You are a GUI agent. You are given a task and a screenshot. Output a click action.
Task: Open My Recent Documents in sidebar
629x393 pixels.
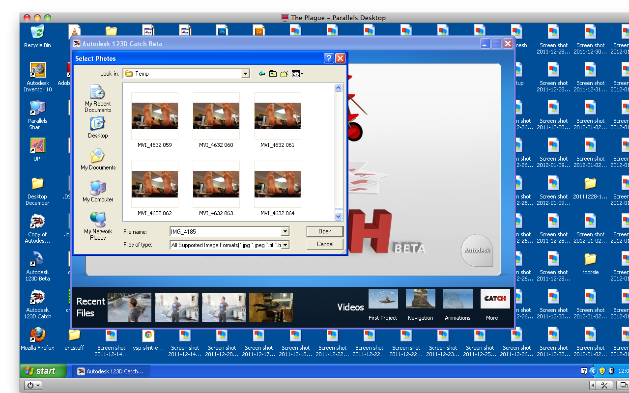click(98, 99)
